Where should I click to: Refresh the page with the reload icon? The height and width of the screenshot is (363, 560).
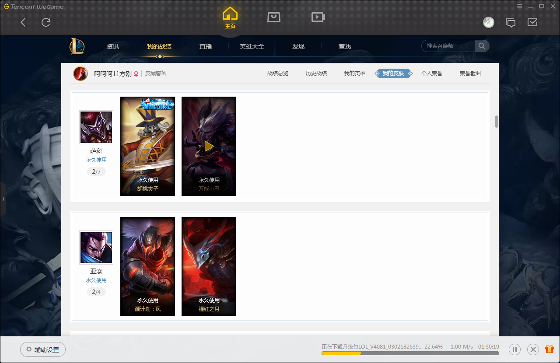[46, 22]
